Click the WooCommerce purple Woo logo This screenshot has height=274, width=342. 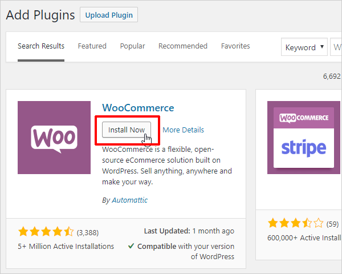pos(54,138)
